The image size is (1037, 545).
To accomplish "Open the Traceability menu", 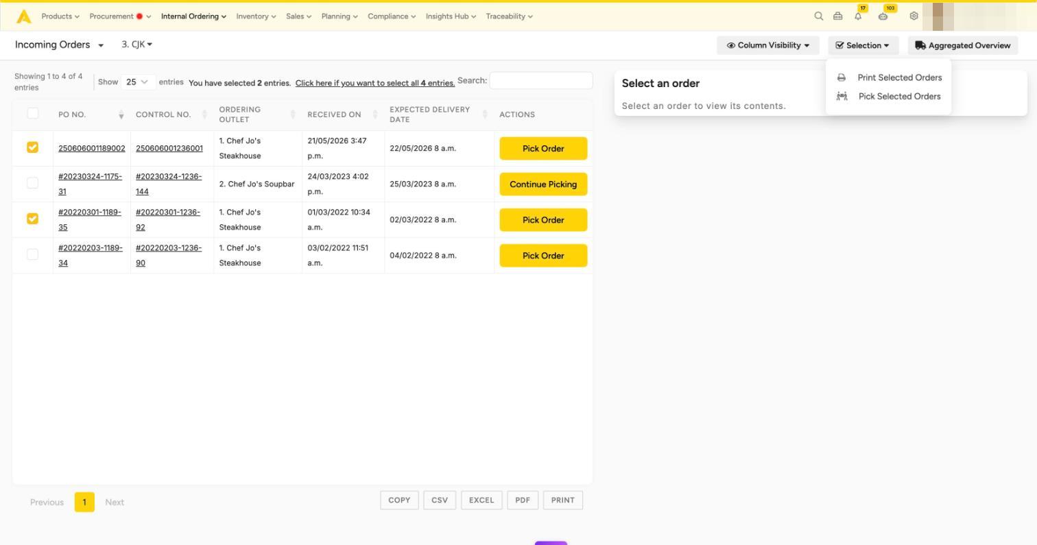I will click(509, 16).
